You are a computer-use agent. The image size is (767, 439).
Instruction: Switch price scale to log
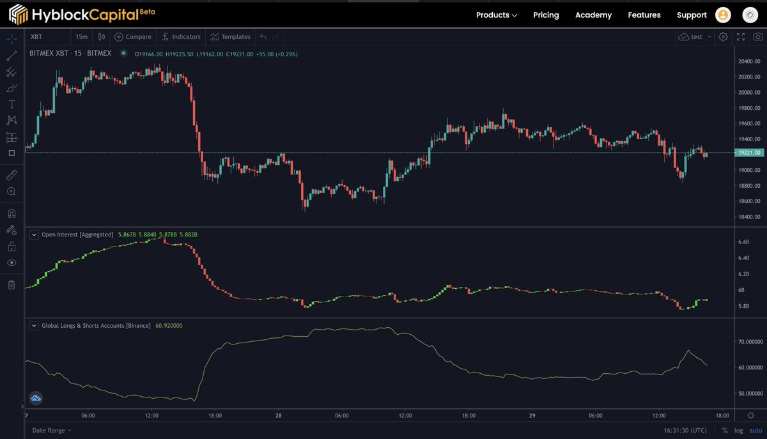pyautogui.click(x=738, y=430)
